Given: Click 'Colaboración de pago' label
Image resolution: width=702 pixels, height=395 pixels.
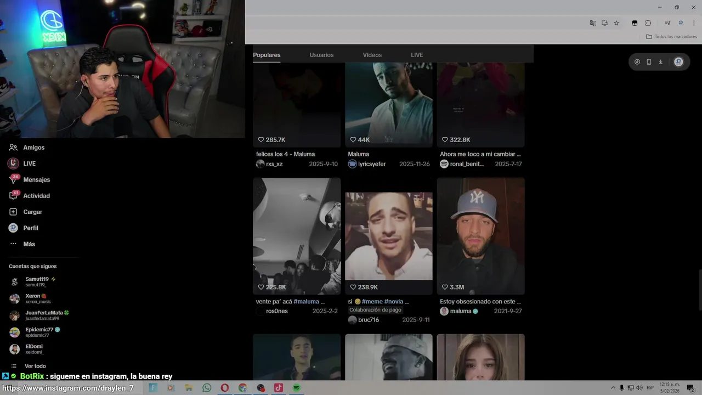Looking at the screenshot, I should click(375, 310).
